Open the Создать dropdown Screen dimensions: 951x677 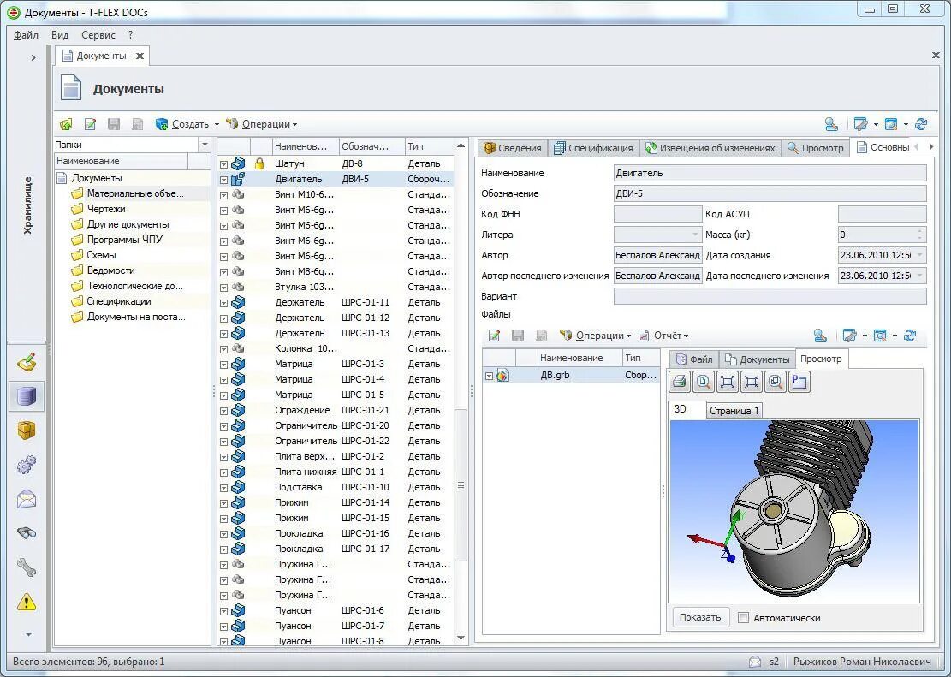[187, 124]
